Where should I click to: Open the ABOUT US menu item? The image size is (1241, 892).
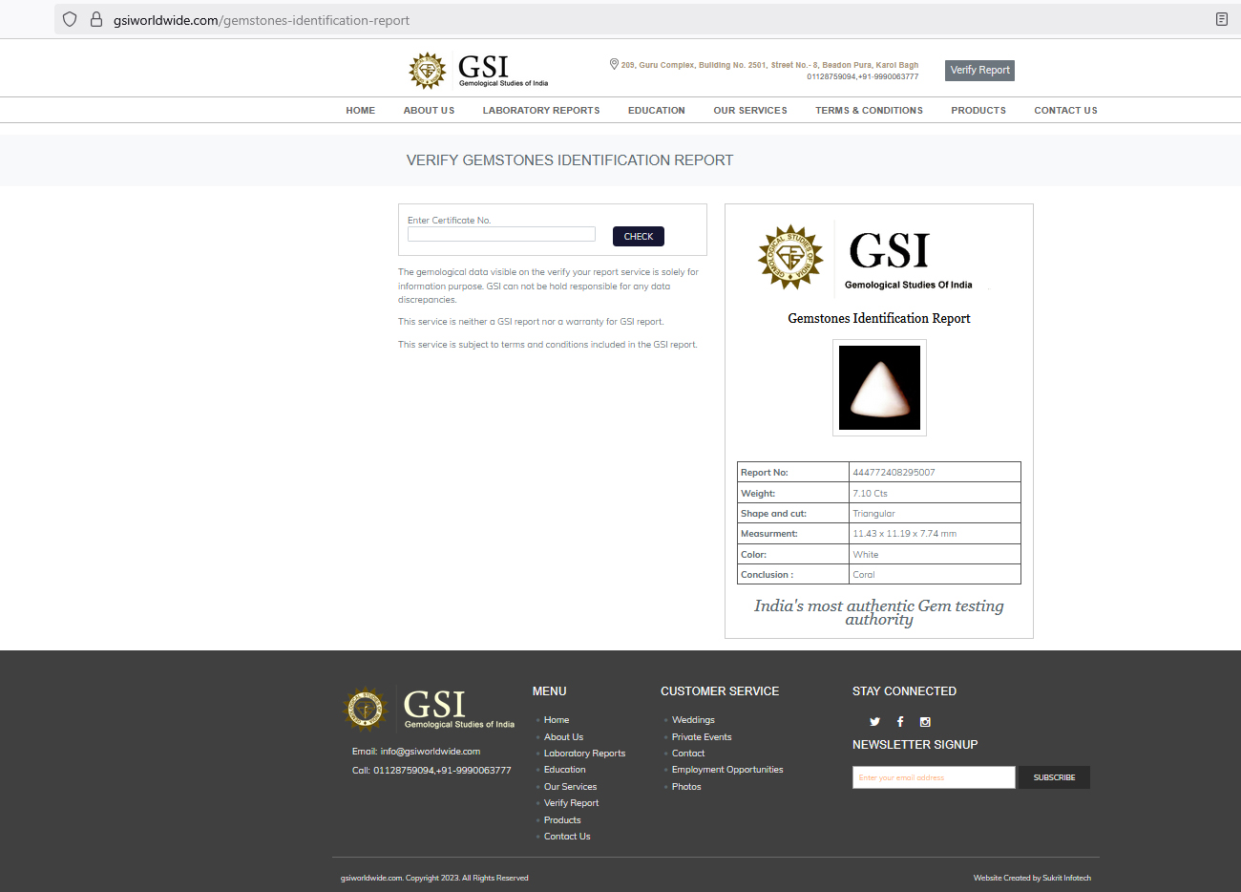(x=429, y=111)
